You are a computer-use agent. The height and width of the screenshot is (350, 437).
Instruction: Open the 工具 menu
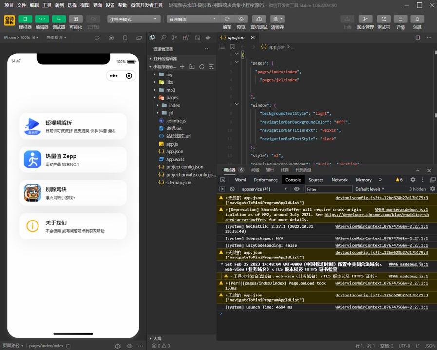[47, 5]
